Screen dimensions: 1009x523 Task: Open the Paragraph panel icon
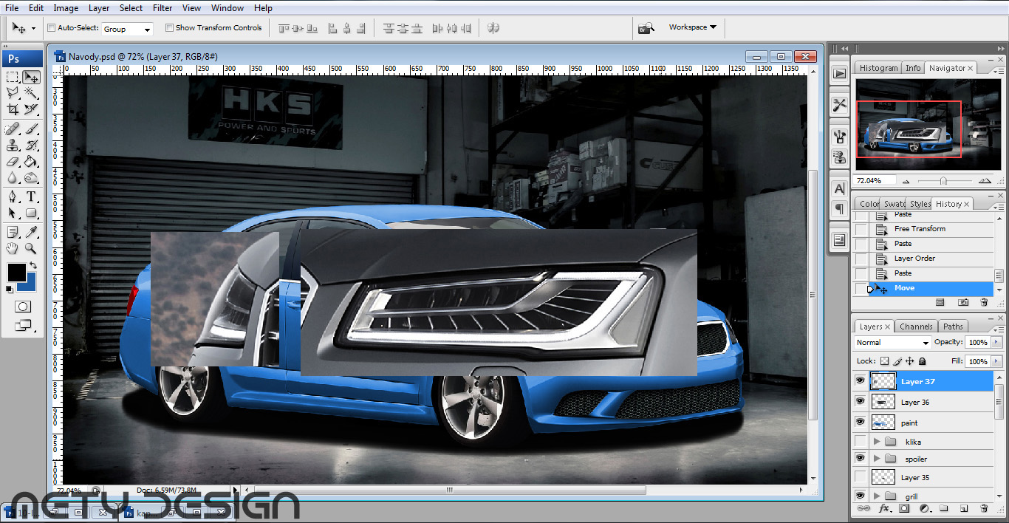[839, 210]
